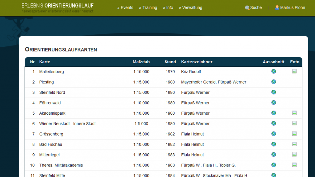Open the Markus Plohn user profile
This screenshot has width=315, height=177.
[x=290, y=8]
